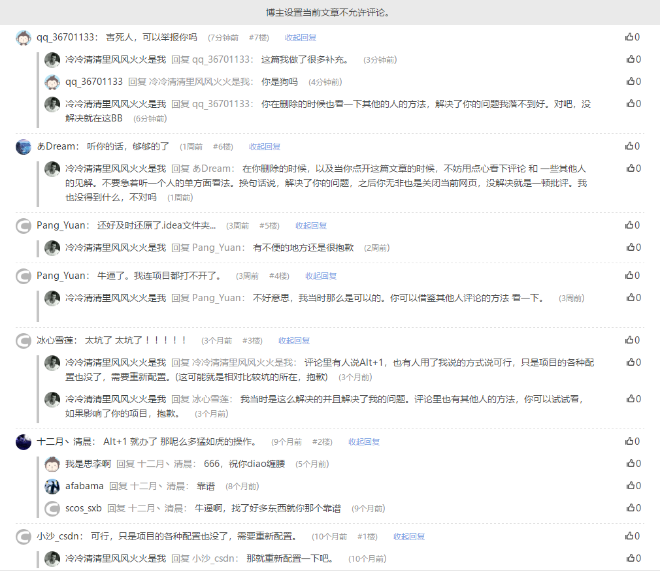Like the reply starting "你在删除的时候也看一下"
The image size is (660, 578).
tap(633, 103)
